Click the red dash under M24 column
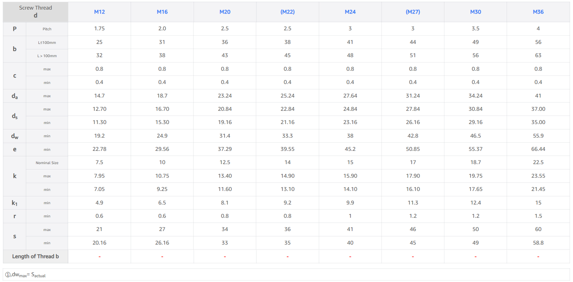This screenshot has width=573, height=282. [x=350, y=257]
